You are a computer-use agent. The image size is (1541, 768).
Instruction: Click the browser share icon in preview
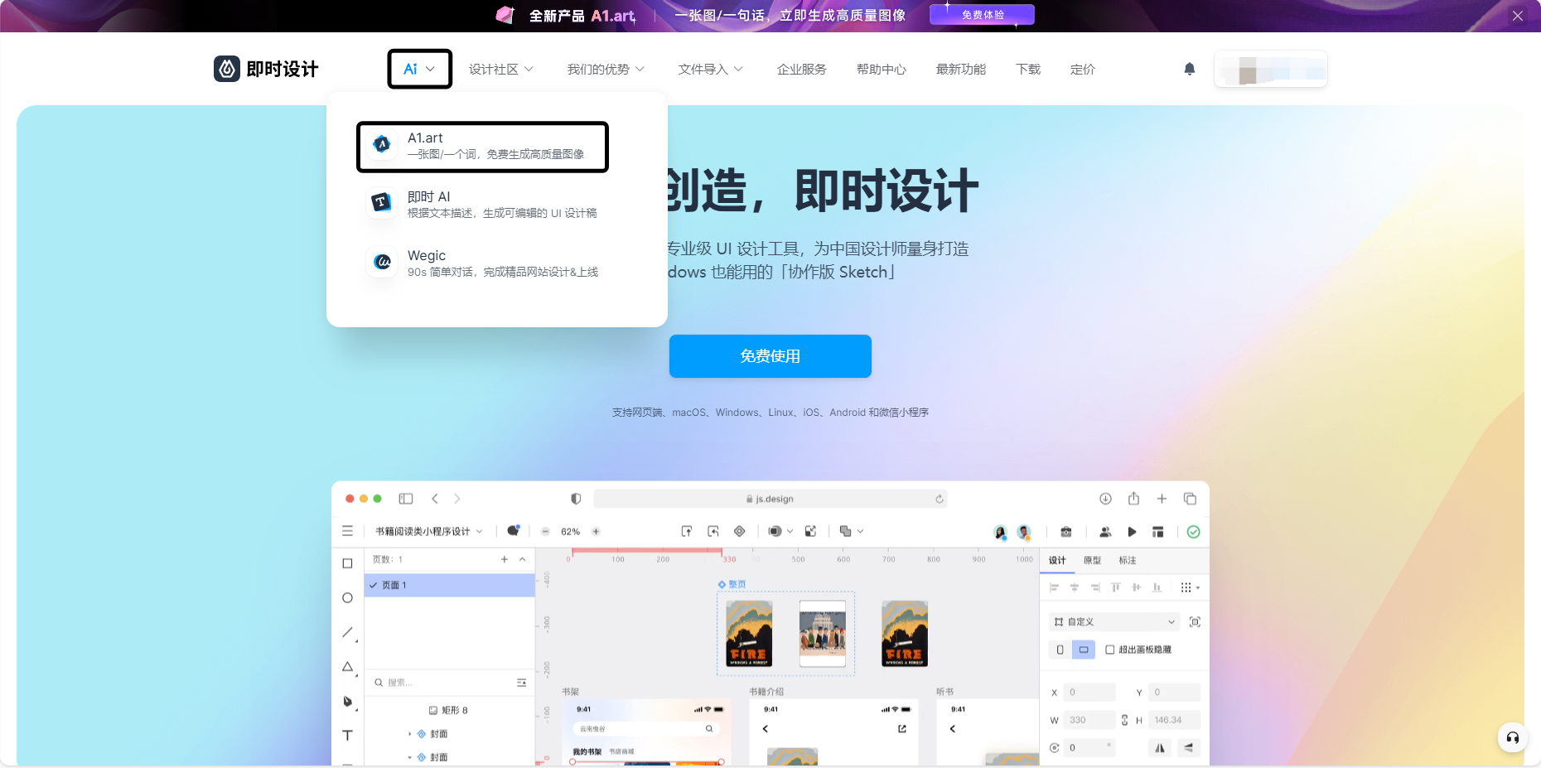tap(1133, 498)
